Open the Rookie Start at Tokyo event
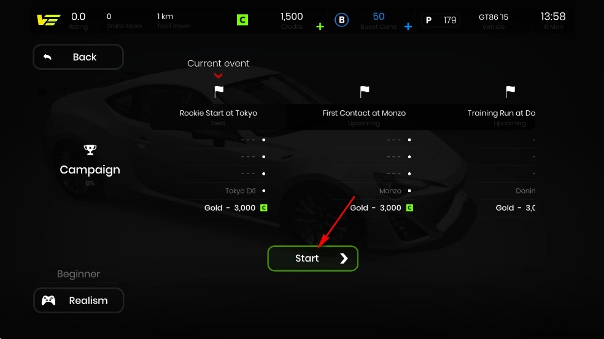Image resolution: width=604 pixels, height=339 pixels. pos(219,113)
